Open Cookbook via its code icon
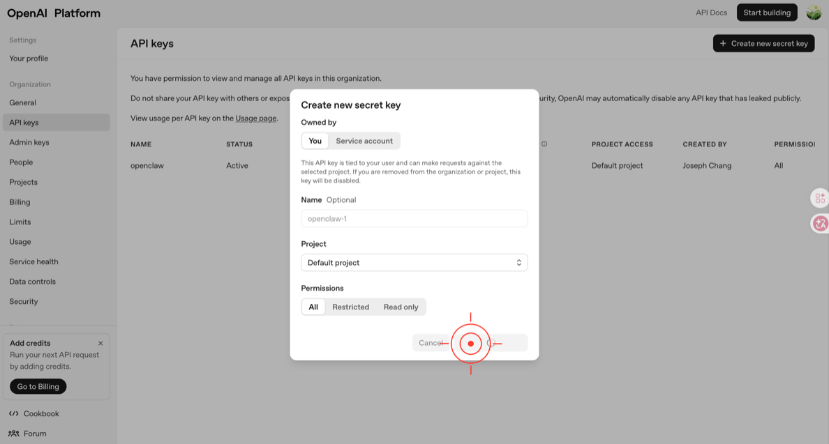 coord(14,413)
